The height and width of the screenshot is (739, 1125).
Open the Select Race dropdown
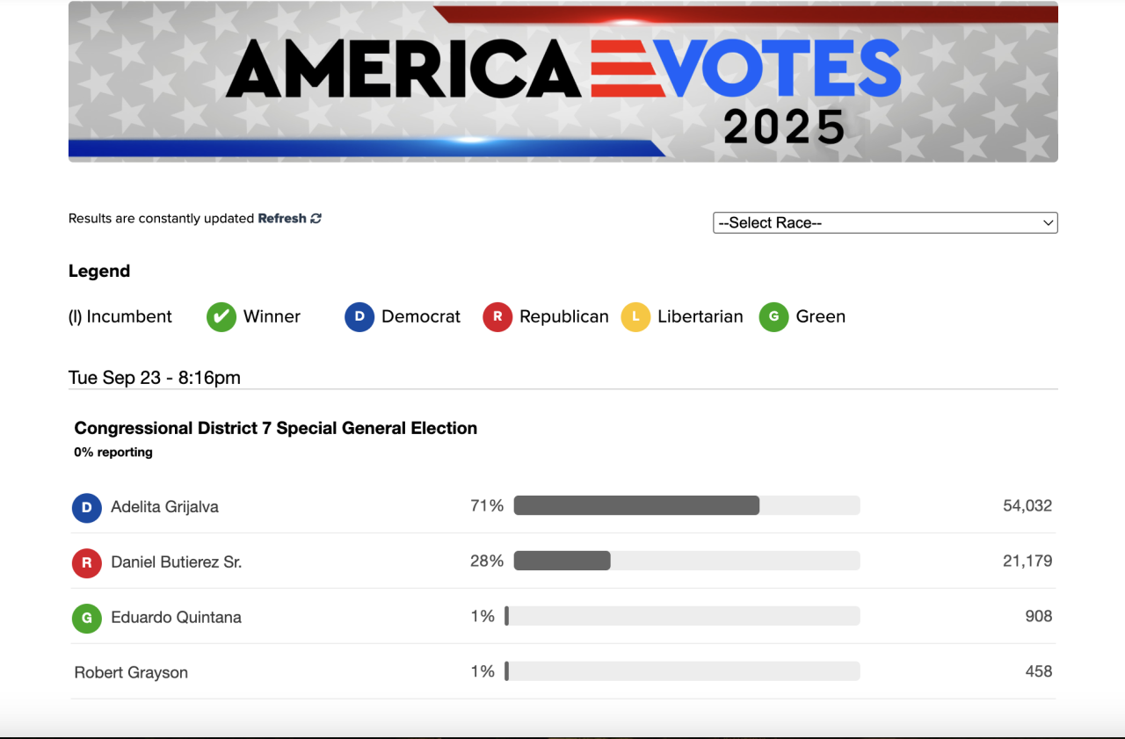tap(885, 223)
